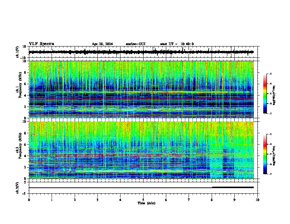290x224 pixels.
Task: Select the date text "Apr. 28, 2024"
Action: pyautogui.click(x=102, y=44)
